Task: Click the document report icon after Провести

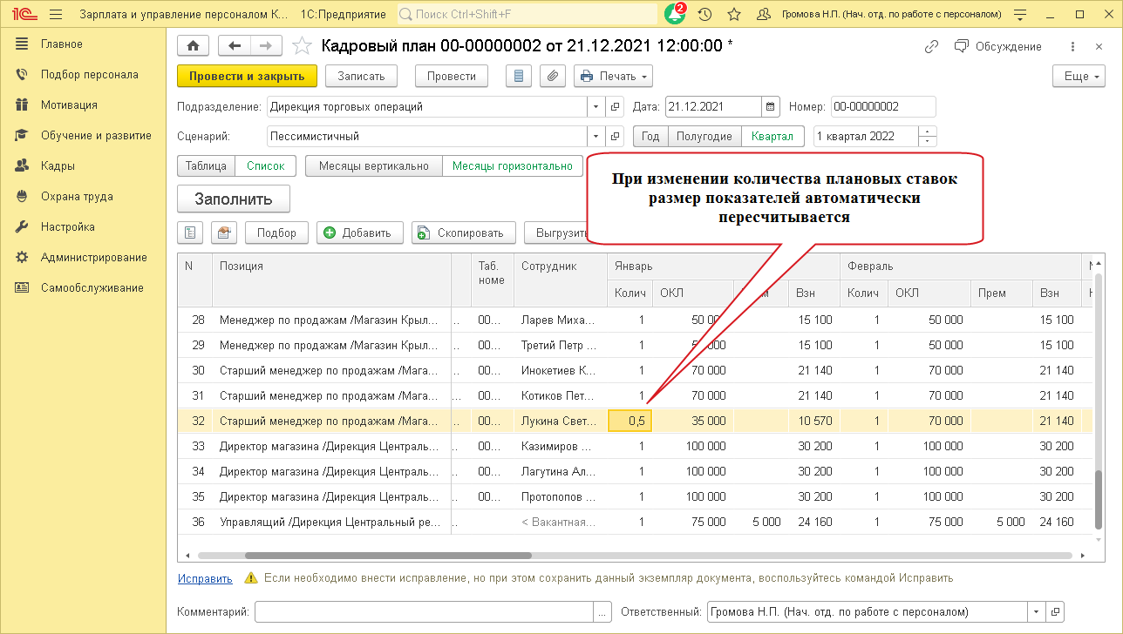Action: [519, 77]
